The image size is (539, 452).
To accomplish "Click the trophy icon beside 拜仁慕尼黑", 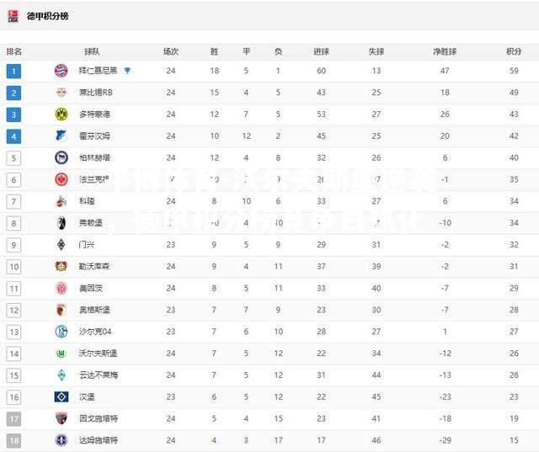I will pos(127,71).
